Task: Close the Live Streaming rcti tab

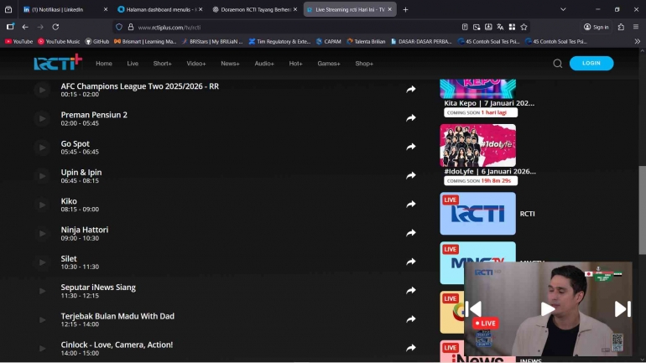Action: (389, 9)
